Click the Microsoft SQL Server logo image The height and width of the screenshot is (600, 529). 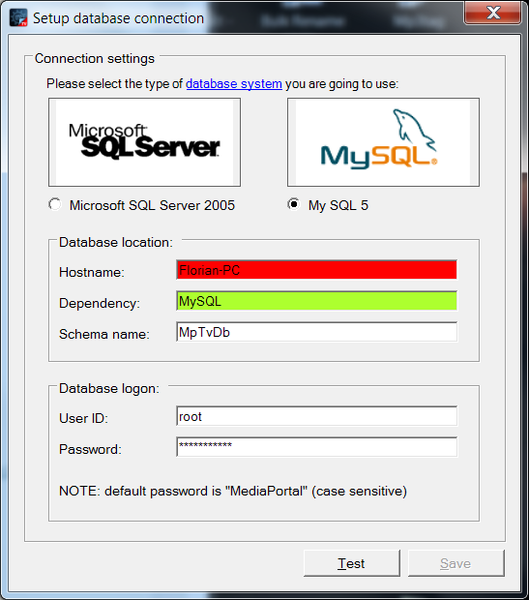click(x=145, y=142)
